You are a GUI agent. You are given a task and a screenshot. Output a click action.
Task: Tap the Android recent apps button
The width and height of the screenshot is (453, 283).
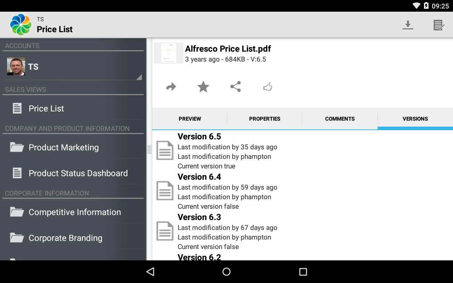[x=303, y=272]
